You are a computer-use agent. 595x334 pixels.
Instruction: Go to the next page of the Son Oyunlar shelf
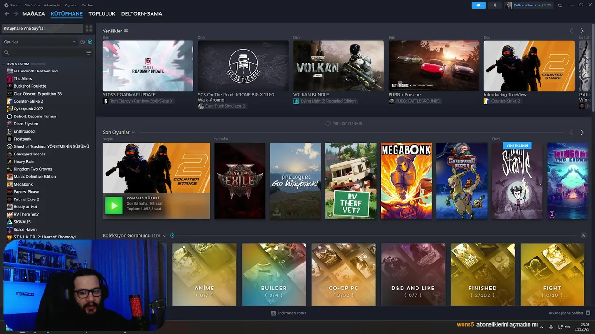point(582,132)
